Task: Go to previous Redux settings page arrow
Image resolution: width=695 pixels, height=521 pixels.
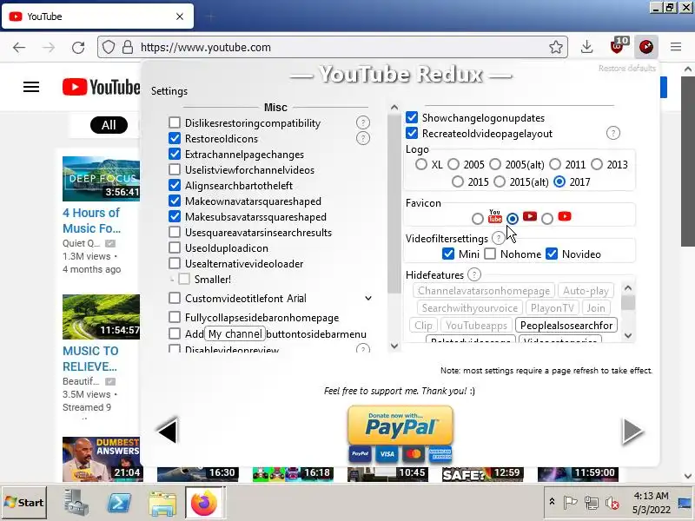Action: tap(168, 430)
